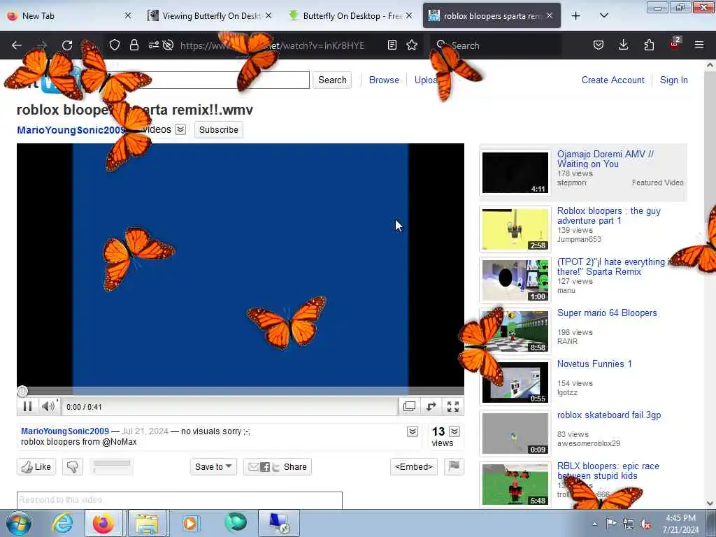Dislike the video with thumbs-down
The width and height of the screenshot is (716, 537).
(x=73, y=466)
